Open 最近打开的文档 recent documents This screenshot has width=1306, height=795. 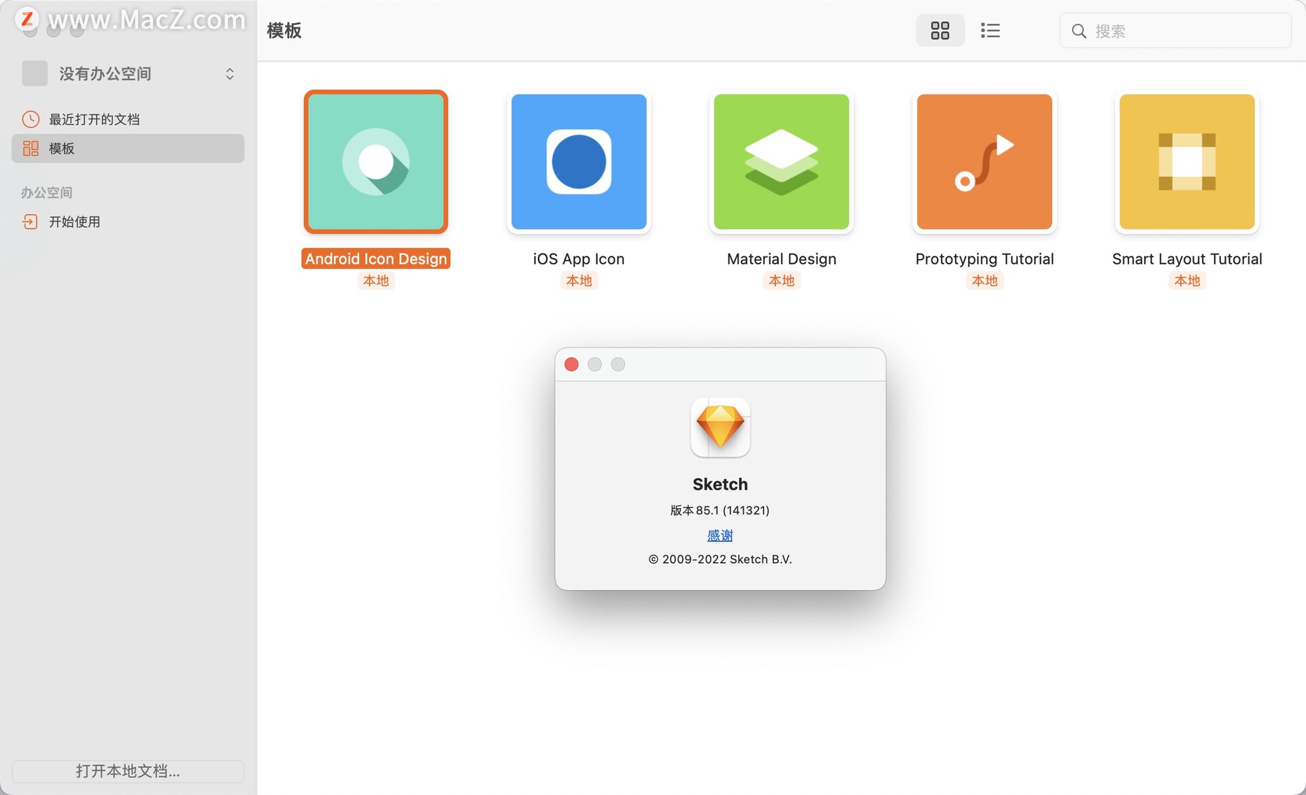[x=128, y=119]
